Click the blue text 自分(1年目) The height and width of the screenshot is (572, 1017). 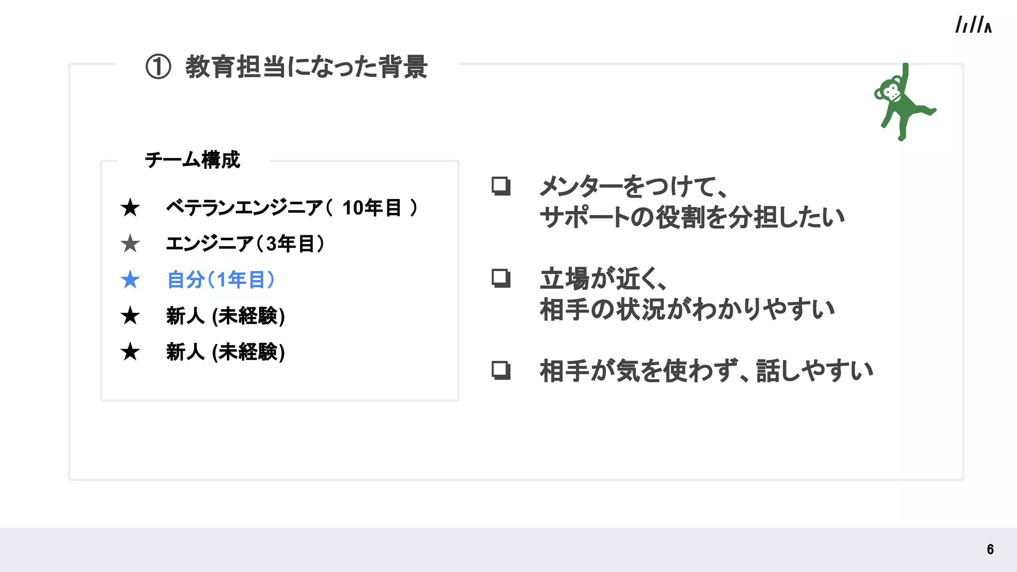click(x=221, y=280)
